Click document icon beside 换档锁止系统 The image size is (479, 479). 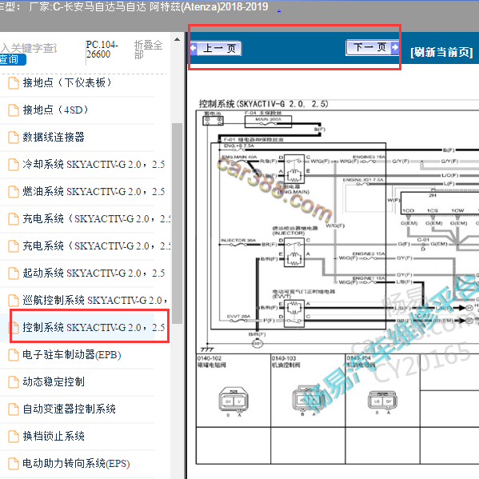(x=13, y=437)
